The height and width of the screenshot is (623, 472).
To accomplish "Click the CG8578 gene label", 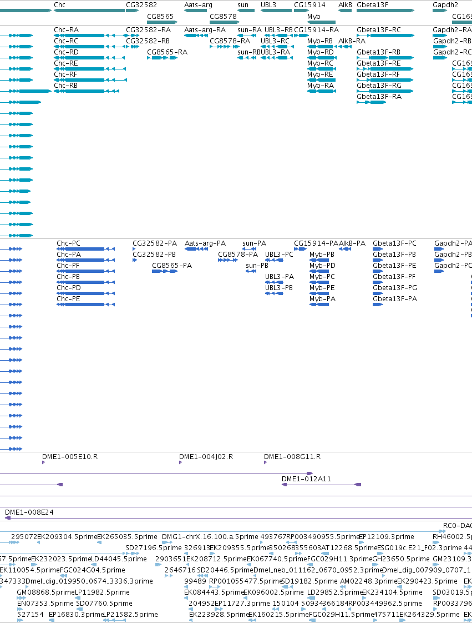I will [x=223, y=16].
